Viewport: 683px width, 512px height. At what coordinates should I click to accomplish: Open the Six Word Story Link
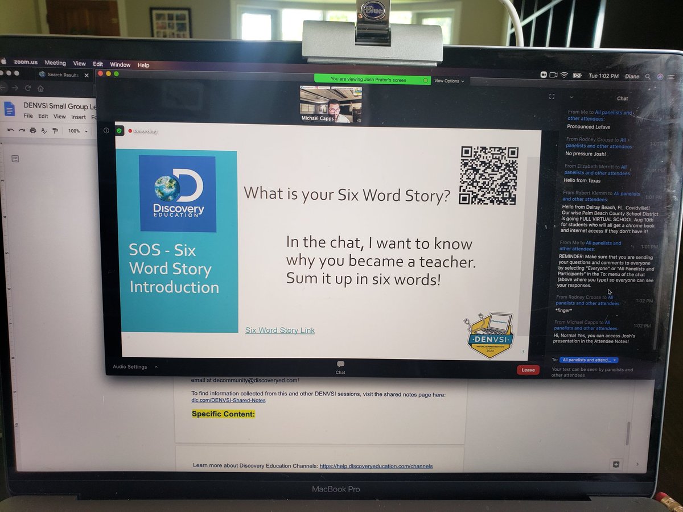[x=280, y=330]
